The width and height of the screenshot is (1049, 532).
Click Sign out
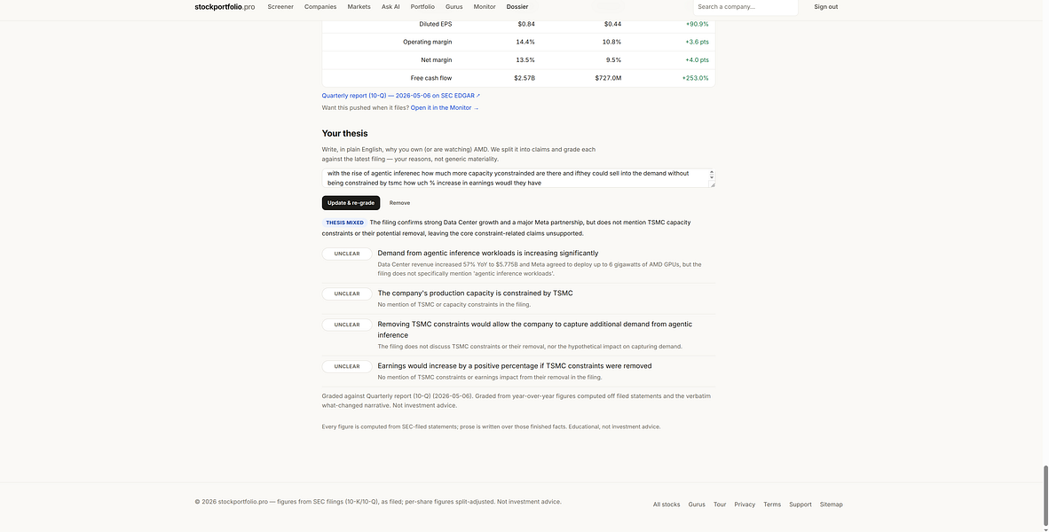[825, 7]
